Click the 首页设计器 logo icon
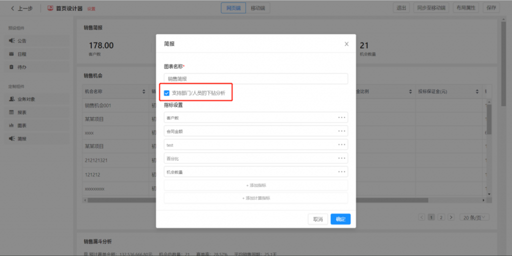The height and width of the screenshot is (256, 512). click(50, 8)
